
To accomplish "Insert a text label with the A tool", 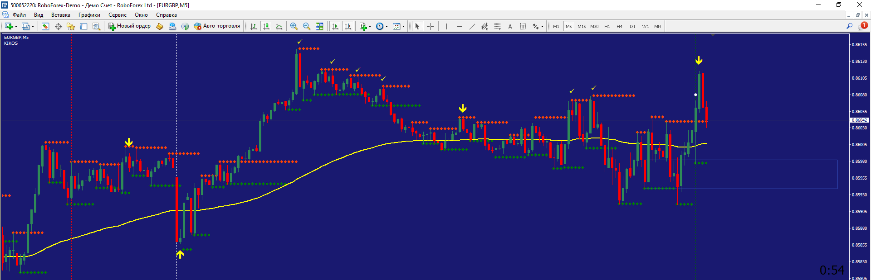I will [510, 26].
